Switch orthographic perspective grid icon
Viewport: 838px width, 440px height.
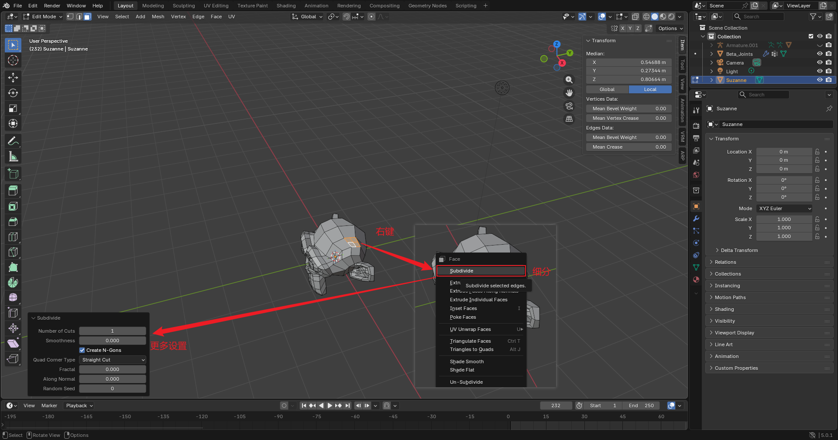(569, 119)
